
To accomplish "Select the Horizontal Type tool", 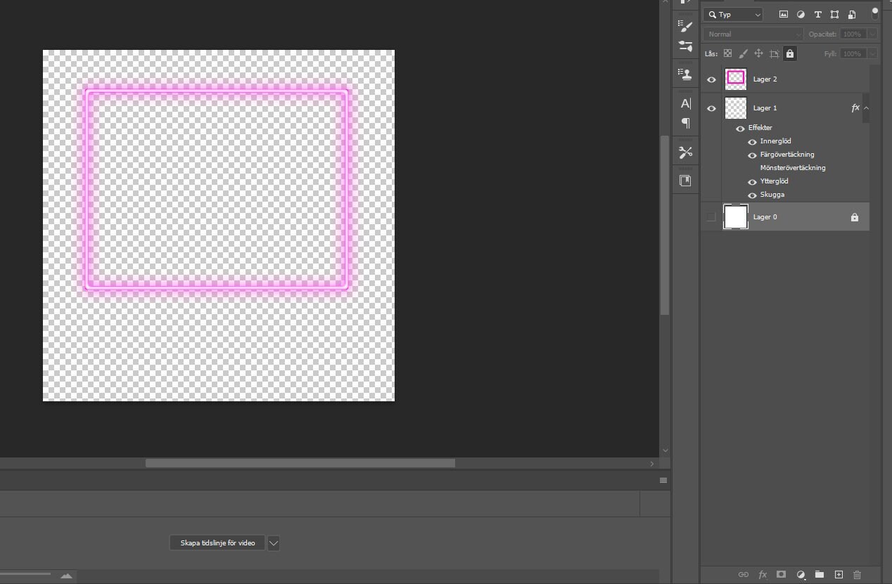I will (685, 103).
